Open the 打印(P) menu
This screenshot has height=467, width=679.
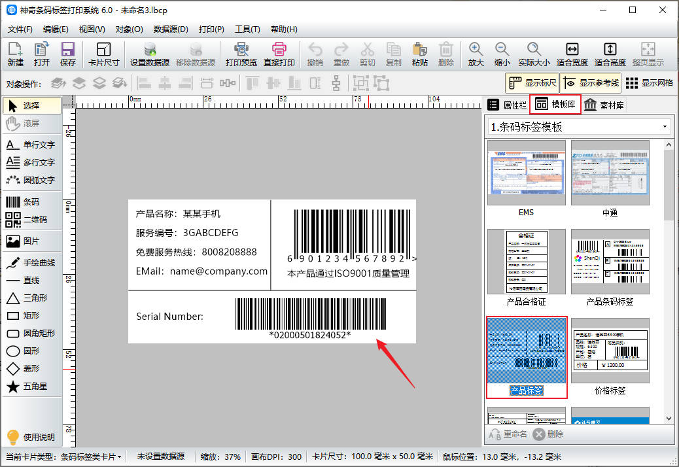pos(211,29)
